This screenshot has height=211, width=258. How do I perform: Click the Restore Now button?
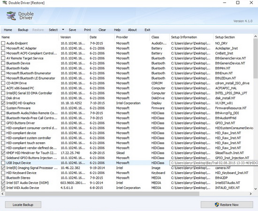tap(227, 205)
